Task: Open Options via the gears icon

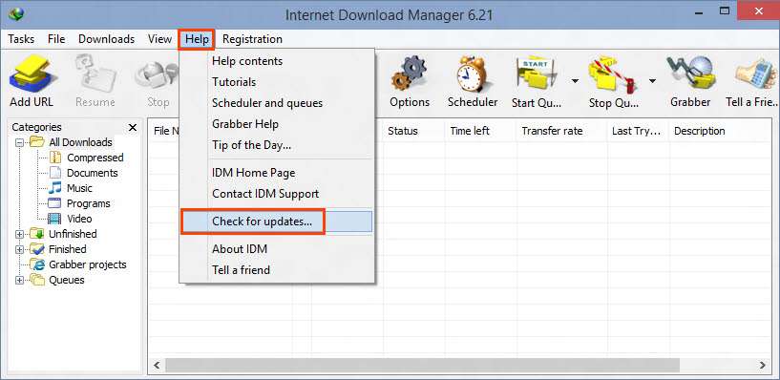Action: coord(410,74)
